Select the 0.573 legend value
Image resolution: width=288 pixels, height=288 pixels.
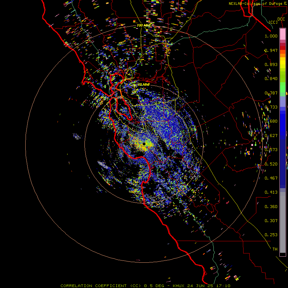tap(271, 150)
